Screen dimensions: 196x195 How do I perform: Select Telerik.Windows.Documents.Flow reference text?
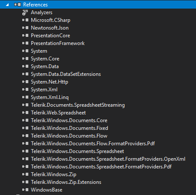(69, 136)
